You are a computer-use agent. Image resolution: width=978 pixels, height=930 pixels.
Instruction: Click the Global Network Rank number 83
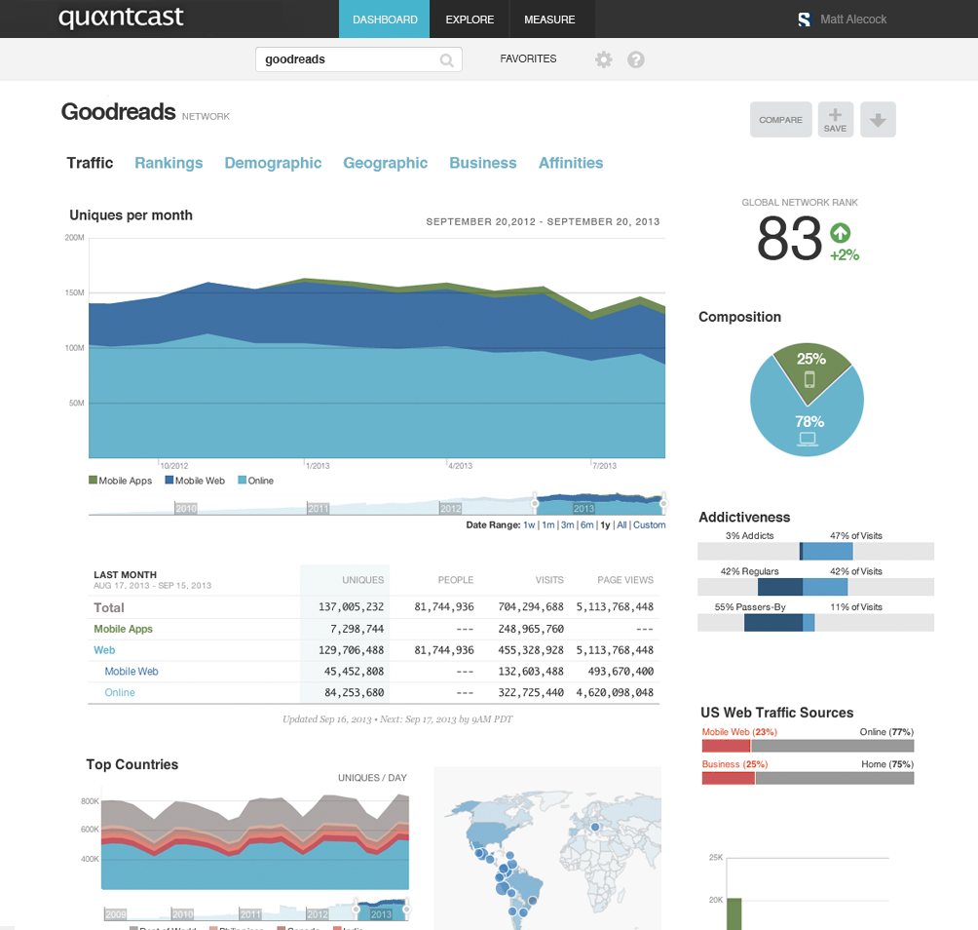[x=790, y=238]
